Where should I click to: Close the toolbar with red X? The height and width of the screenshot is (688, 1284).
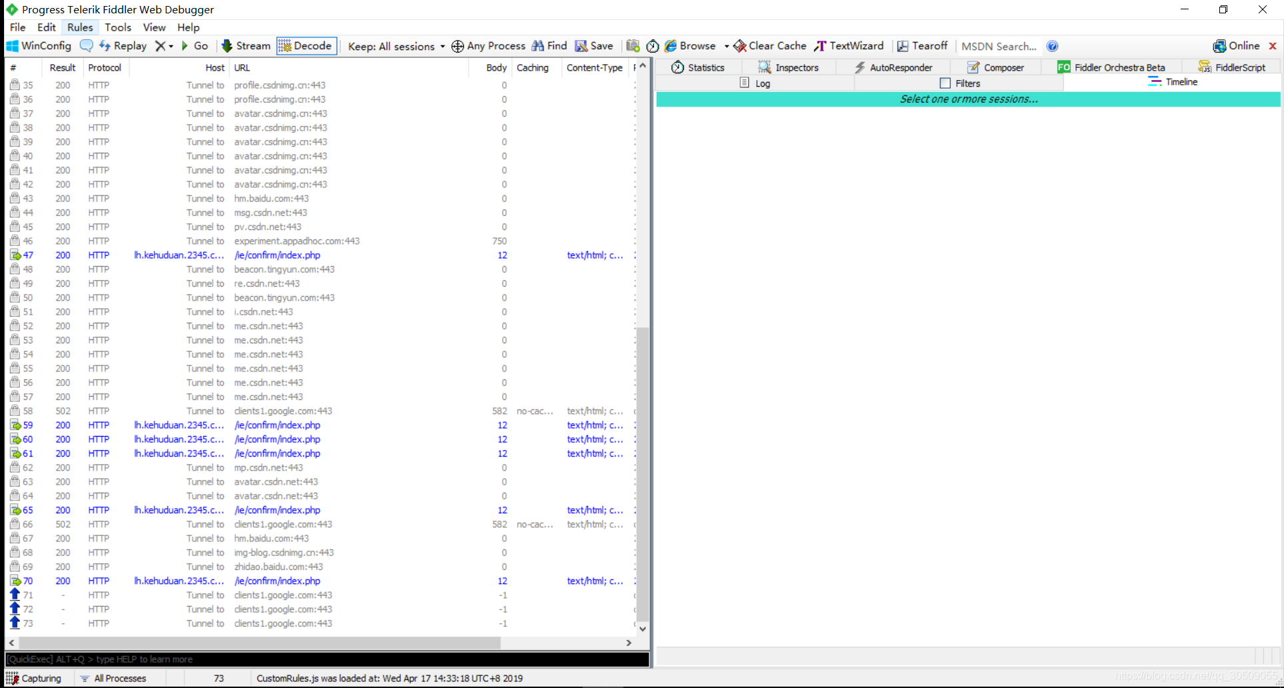[1273, 46]
